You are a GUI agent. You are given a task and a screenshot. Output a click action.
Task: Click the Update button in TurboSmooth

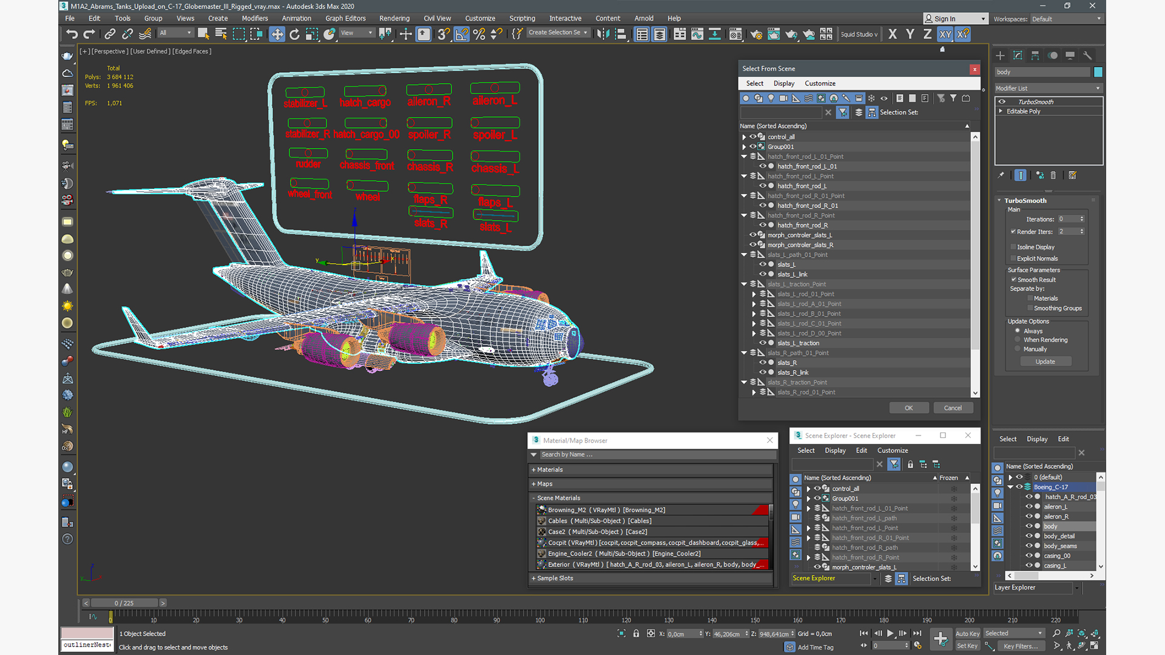click(1045, 361)
